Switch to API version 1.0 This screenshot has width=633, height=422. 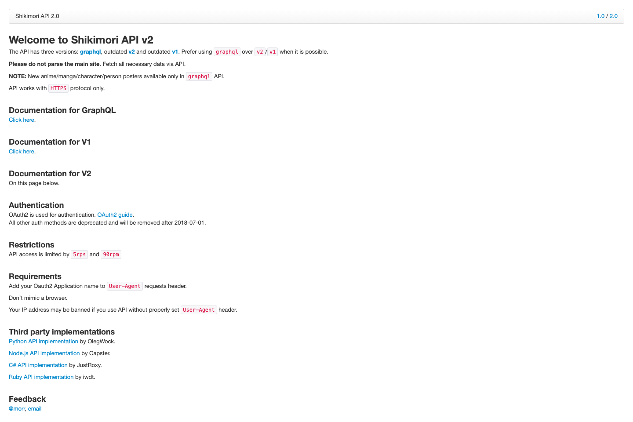point(600,16)
